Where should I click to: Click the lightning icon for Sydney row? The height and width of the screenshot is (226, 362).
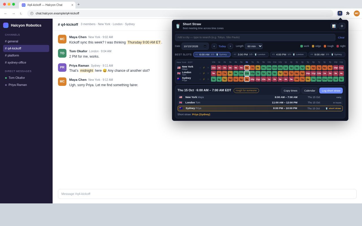(x=204, y=79)
